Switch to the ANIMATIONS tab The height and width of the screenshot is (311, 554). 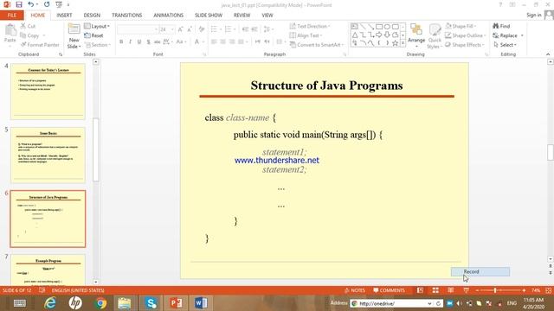169,16
